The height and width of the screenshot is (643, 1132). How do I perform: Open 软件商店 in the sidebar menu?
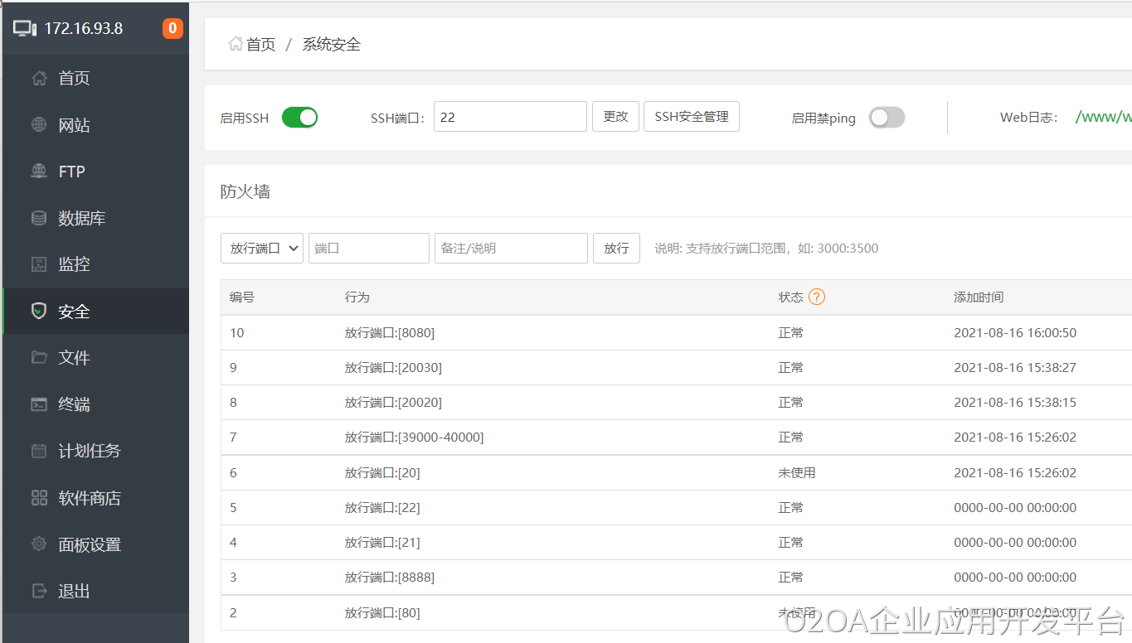tap(89, 498)
